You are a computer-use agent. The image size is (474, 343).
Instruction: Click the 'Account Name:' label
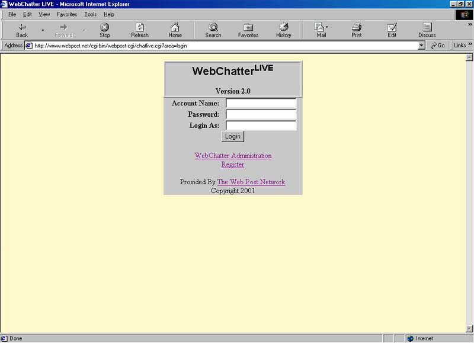196,103
